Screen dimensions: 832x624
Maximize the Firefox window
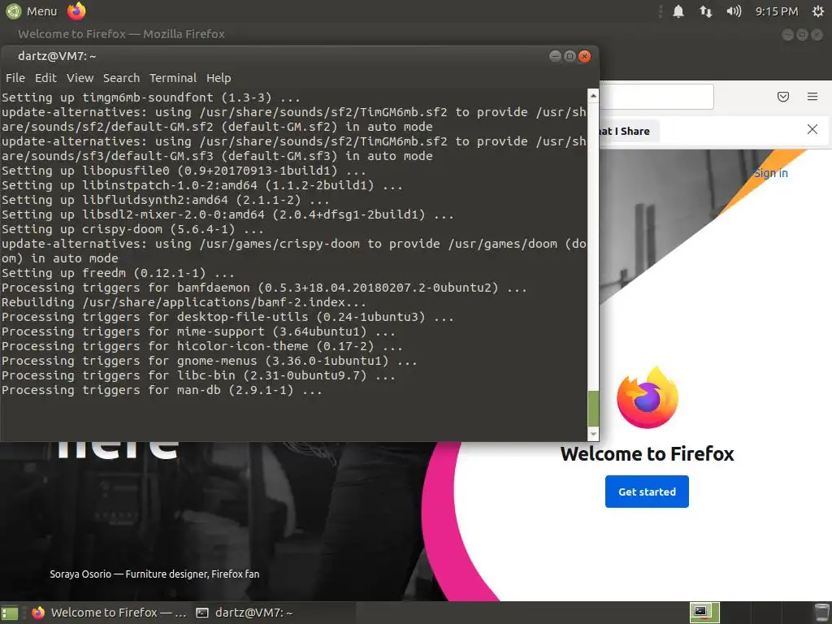point(802,34)
